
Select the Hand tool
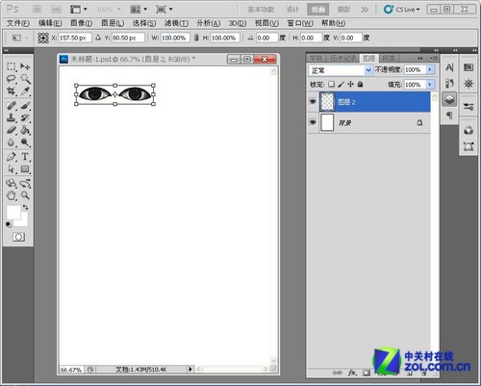(12, 195)
